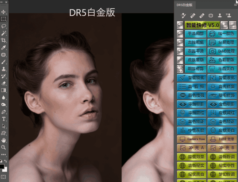This screenshot has width=238, height=182.
Task: Apply the HDR 效果 button
Action: [222, 139]
